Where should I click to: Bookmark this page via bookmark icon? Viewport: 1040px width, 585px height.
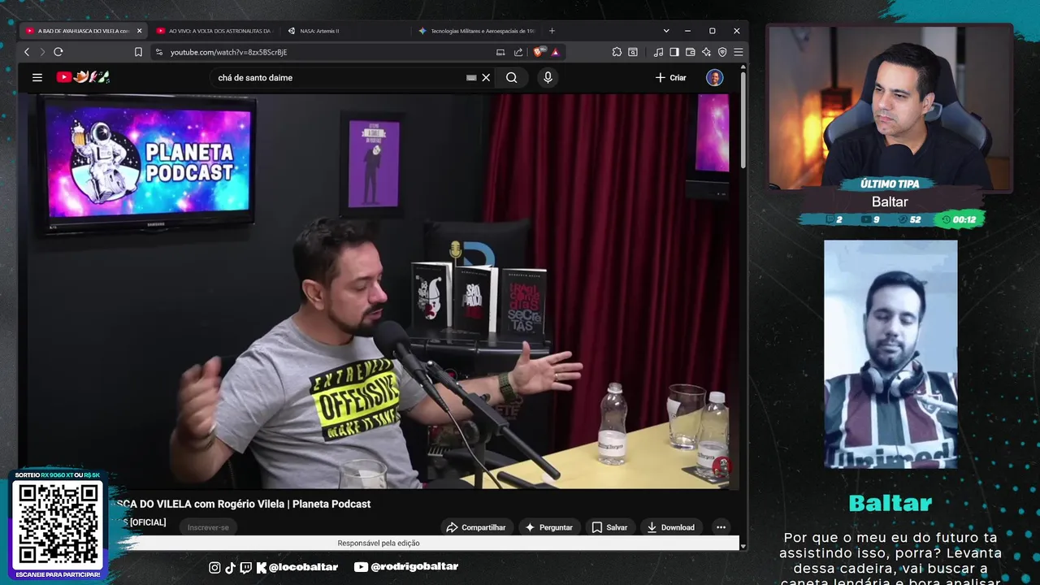pos(138,52)
